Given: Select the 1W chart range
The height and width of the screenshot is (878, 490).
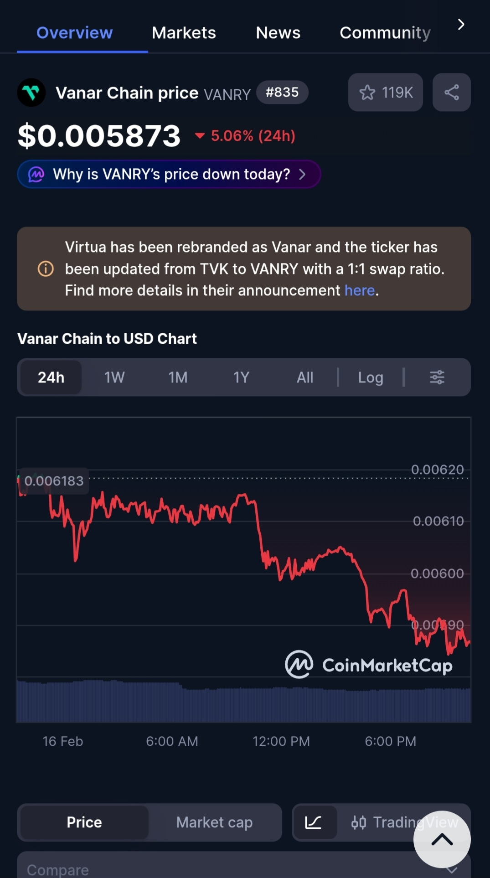Looking at the screenshot, I should (114, 377).
